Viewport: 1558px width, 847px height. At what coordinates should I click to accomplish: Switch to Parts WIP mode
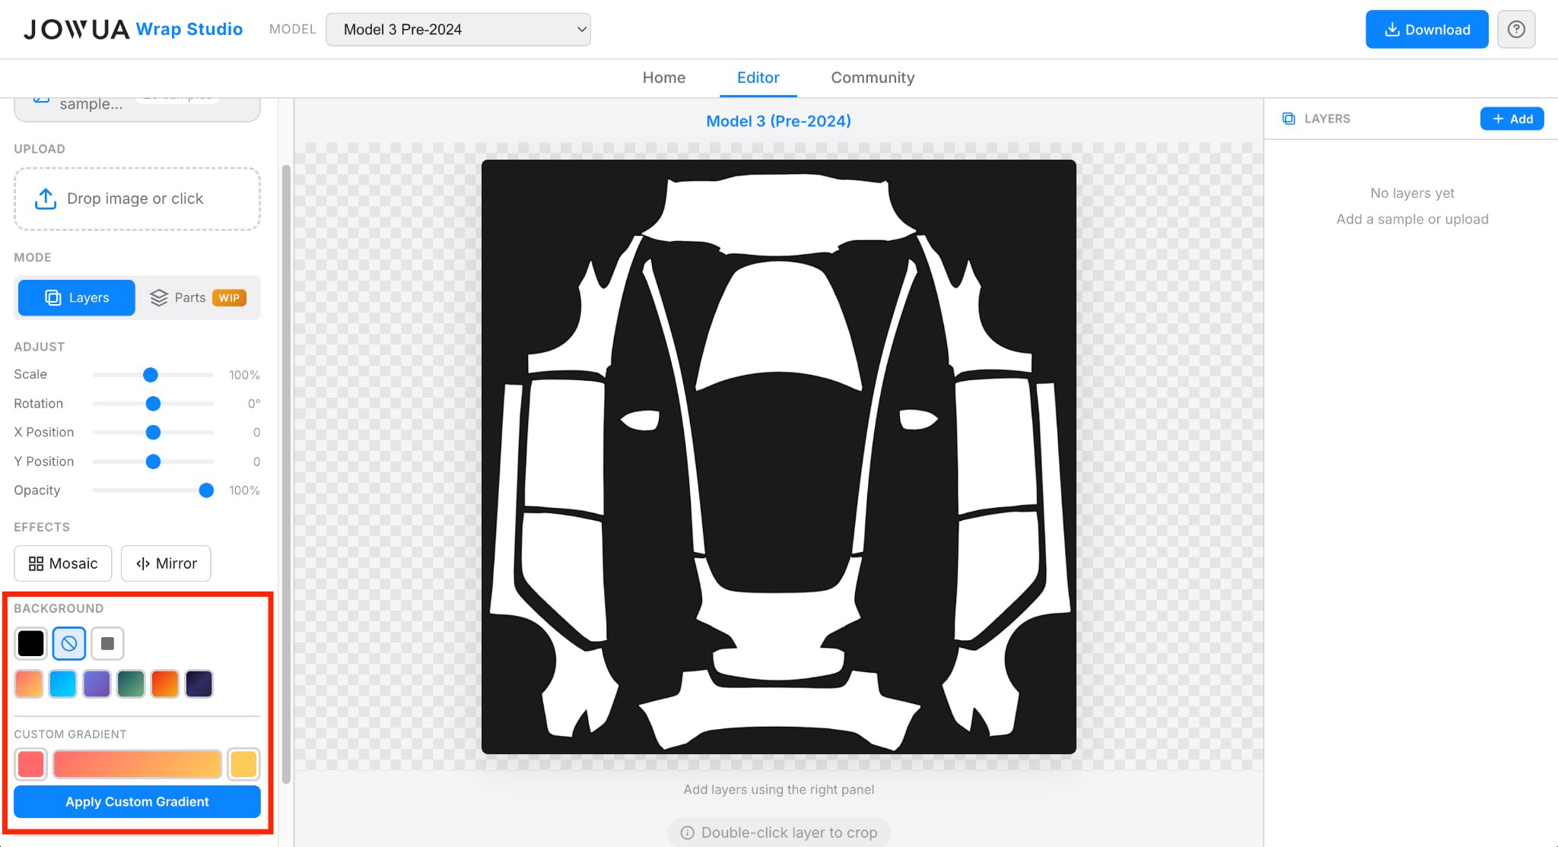point(198,298)
